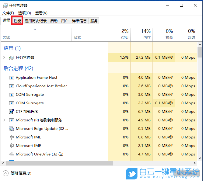Click the vertical scrollbar up arrow
The width and height of the screenshot is (203, 181).
[x=200, y=44]
